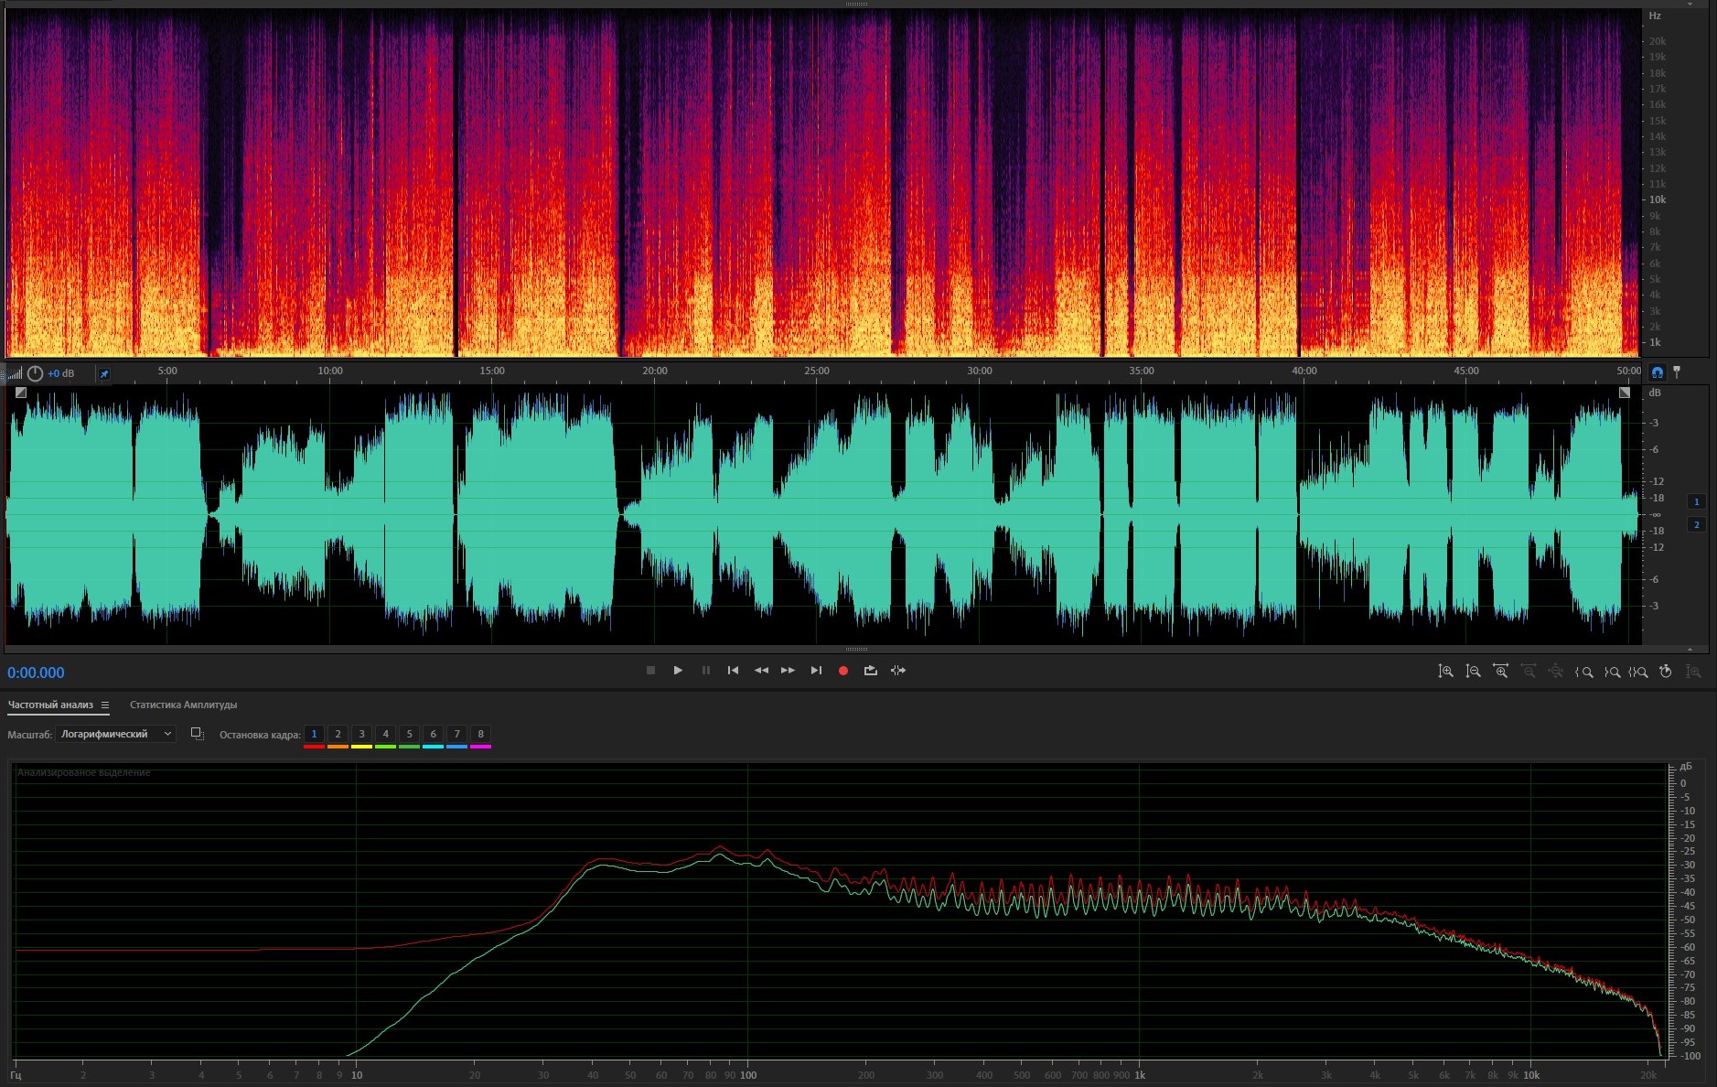Click the copy-graph icon next to scale dropdown
1717x1087 pixels.
(197, 734)
